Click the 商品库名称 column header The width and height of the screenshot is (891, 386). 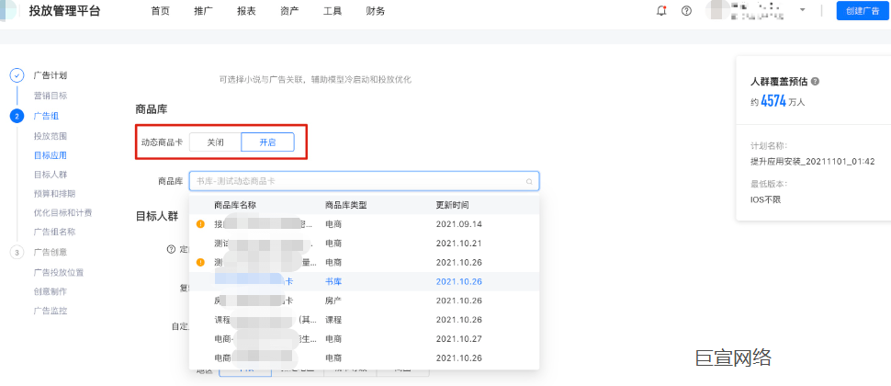click(x=237, y=205)
